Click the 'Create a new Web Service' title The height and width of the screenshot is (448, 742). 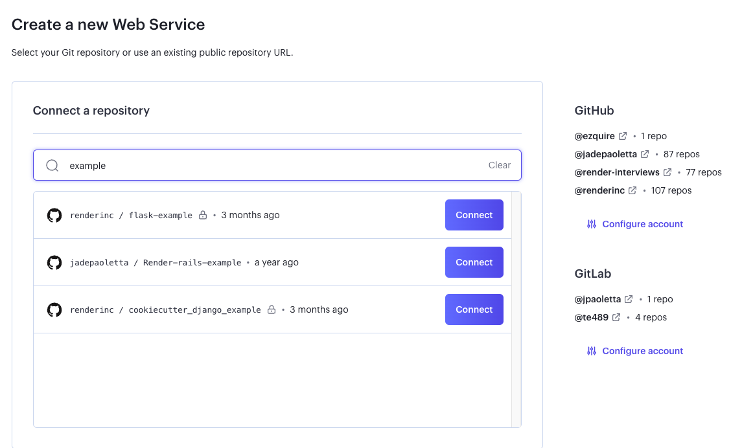(x=108, y=25)
